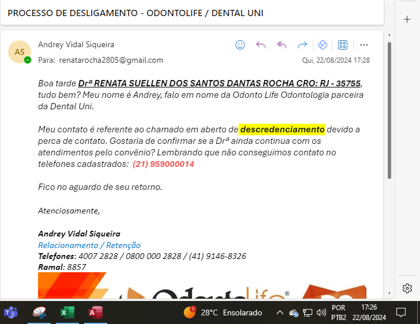Viewport: 420px width, 324px height.
Task: Open Access from the taskbar
Action: (x=96, y=312)
